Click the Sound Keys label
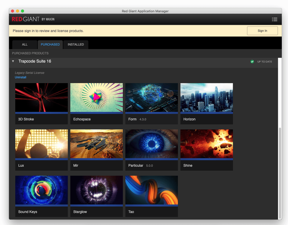 coord(28,212)
